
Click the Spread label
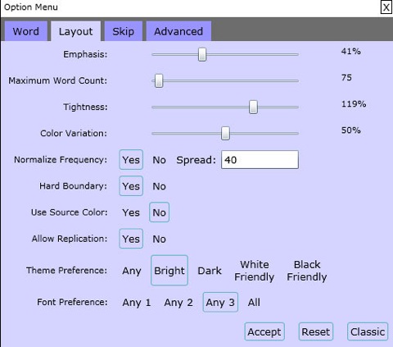(x=196, y=160)
